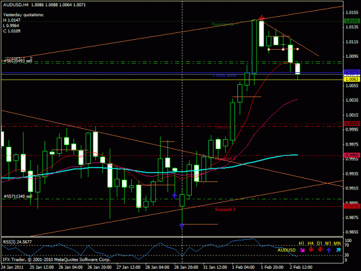Click the W1 timeframe label

pos(328,243)
